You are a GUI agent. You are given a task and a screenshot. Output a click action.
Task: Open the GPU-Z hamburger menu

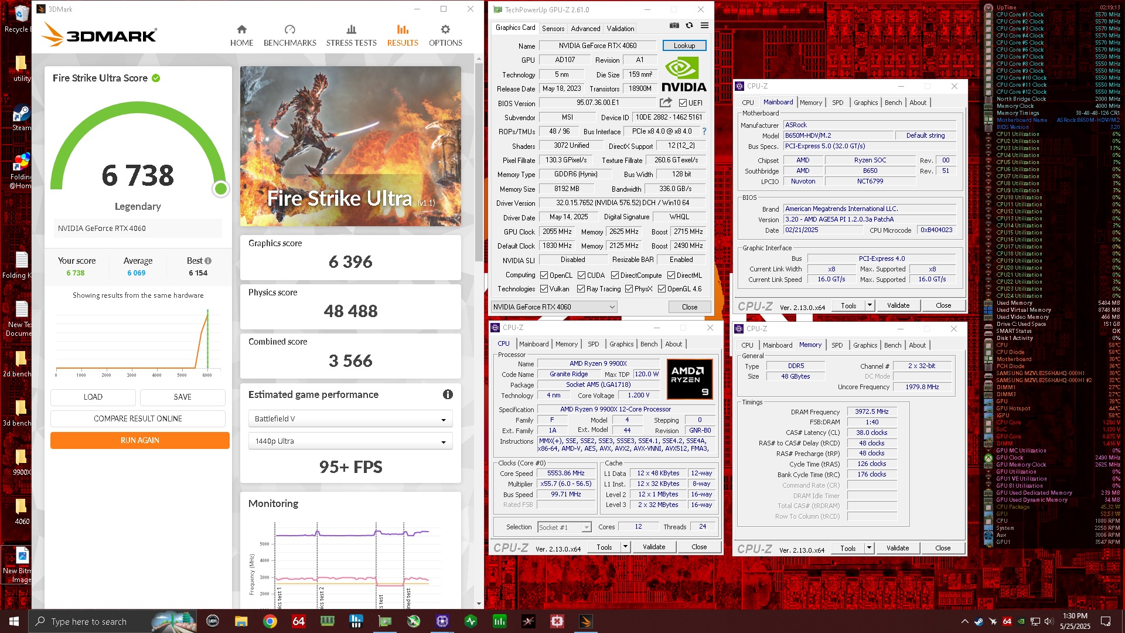(704, 26)
